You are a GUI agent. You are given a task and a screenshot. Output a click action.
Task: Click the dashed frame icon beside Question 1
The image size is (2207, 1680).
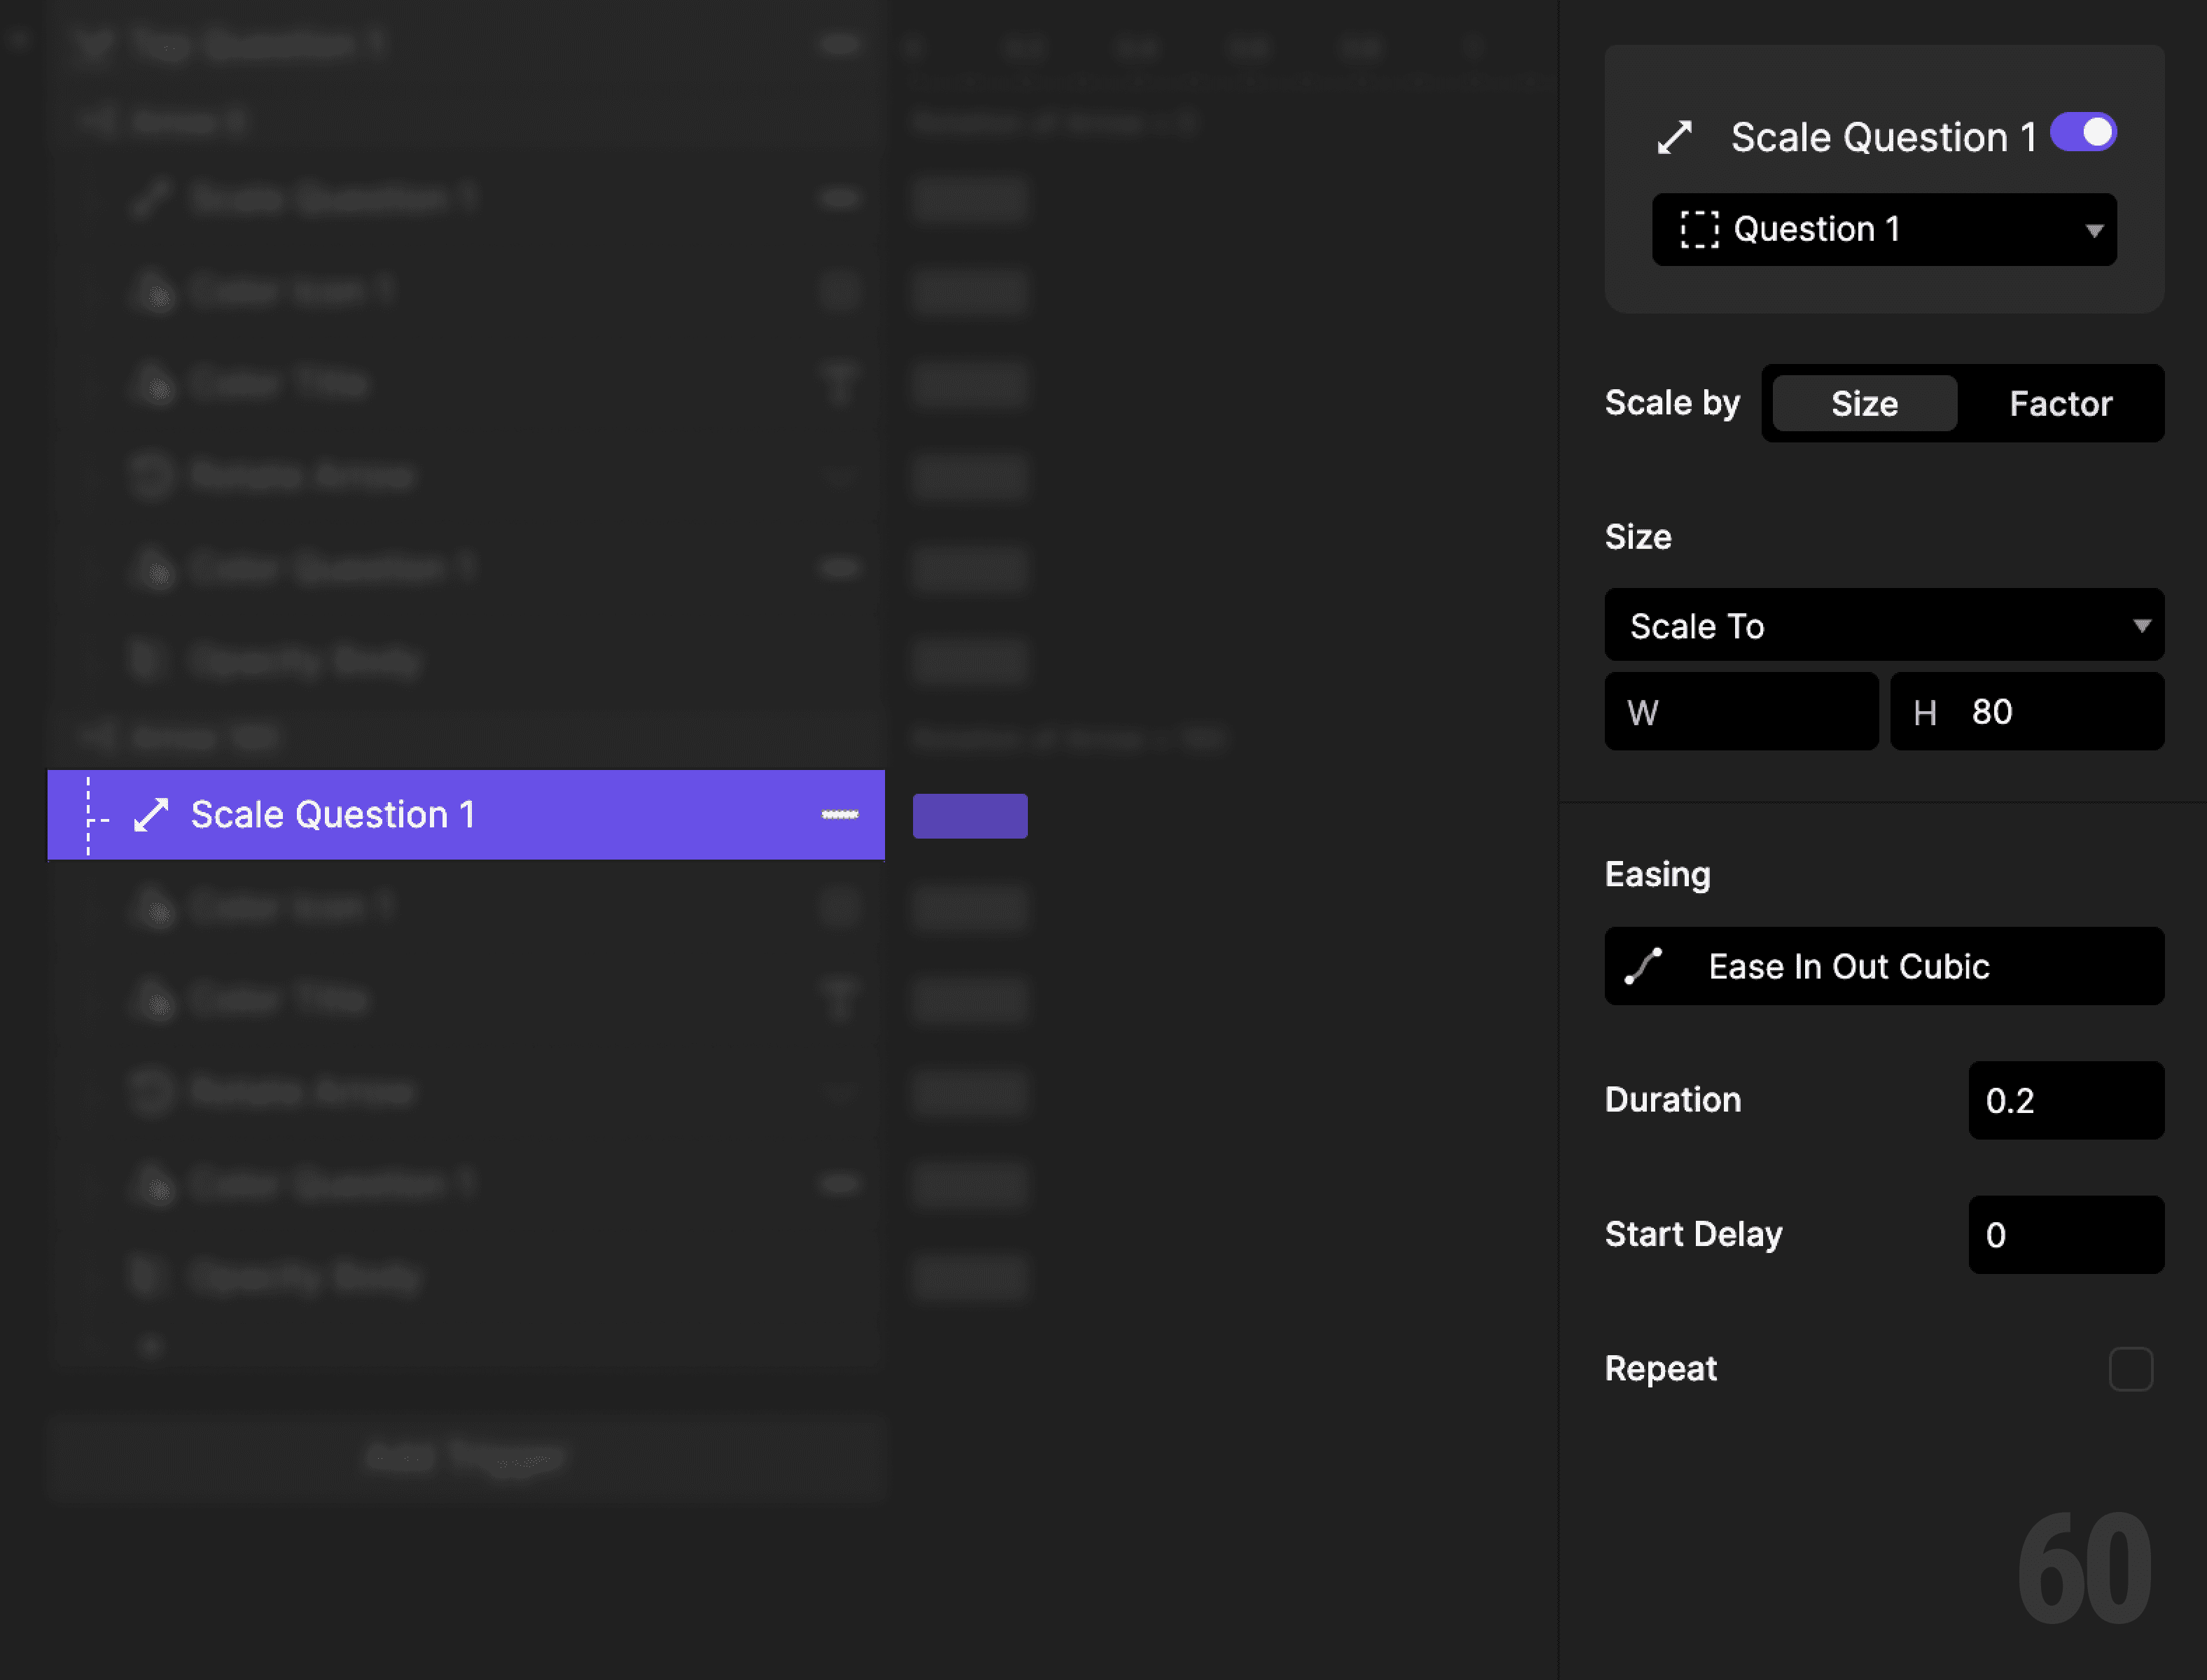[x=1699, y=229]
